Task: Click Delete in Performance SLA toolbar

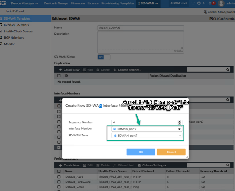Action: [x=103, y=165]
